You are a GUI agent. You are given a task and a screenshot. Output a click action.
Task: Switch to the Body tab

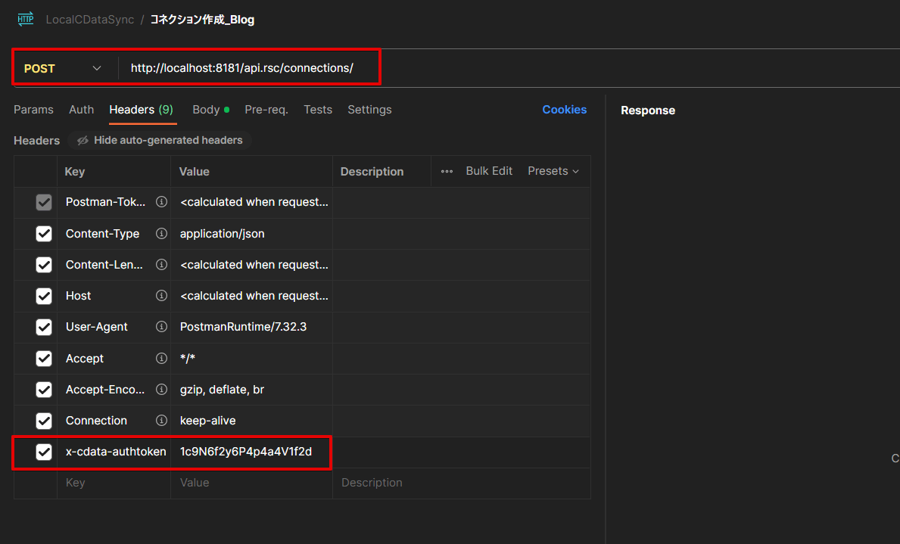[x=206, y=110]
